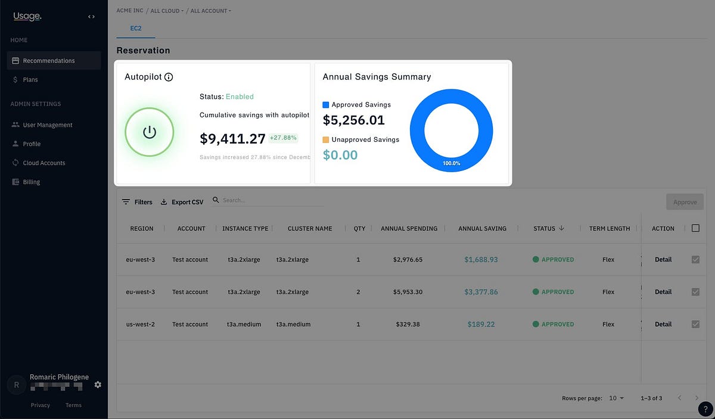The width and height of the screenshot is (715, 419).
Task: Click Detail for the t3a.medium row
Action: click(x=663, y=324)
